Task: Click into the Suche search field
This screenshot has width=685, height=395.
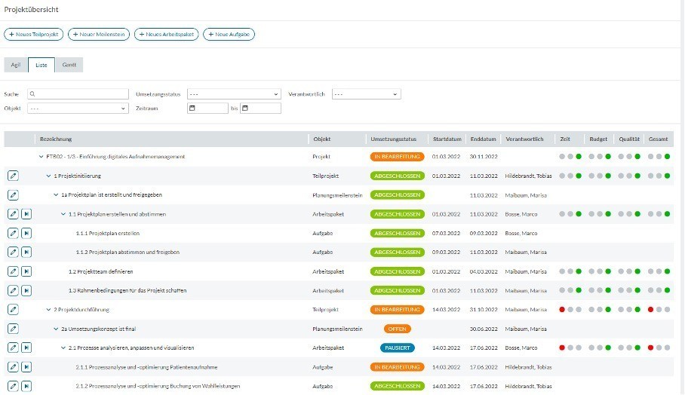Action: [78, 93]
